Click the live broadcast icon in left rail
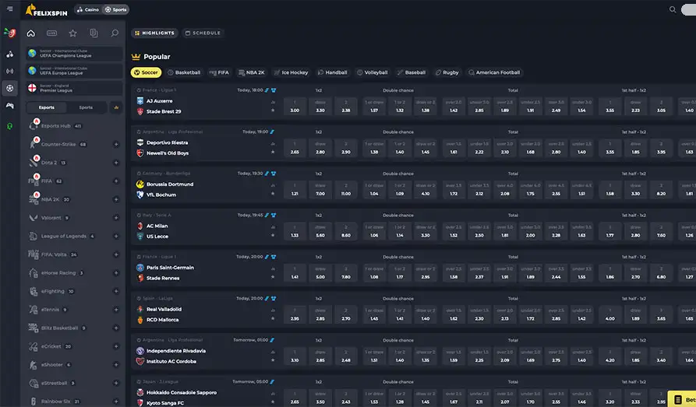 pos(10,71)
